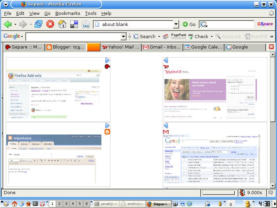277x208 pixels.
Task: Switch to the Blogger tab
Action: click(65, 47)
